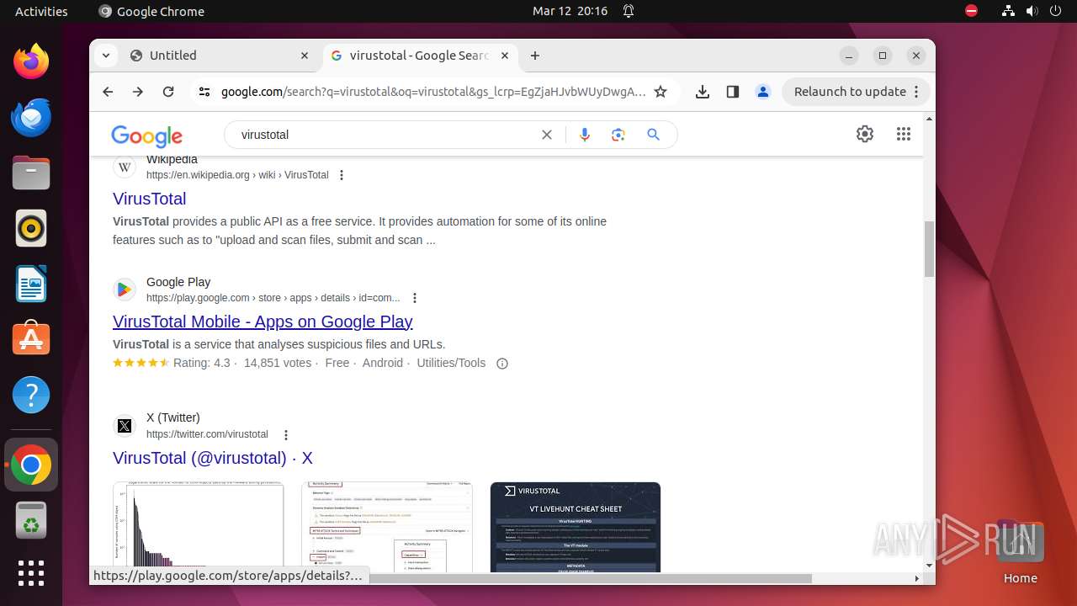Open the Home folder on desktop
This screenshot has width=1077, height=606.
[1020, 553]
